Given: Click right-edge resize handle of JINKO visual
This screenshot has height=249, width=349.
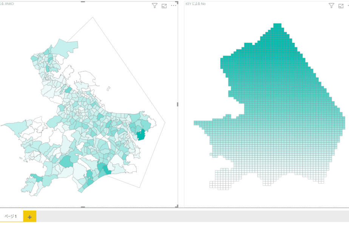Looking at the screenshot, I should 178,104.
